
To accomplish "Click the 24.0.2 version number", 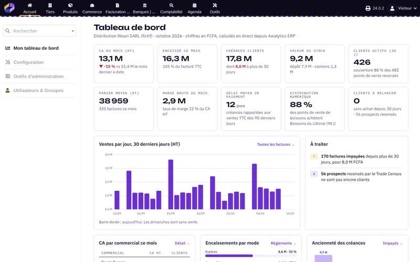I will [x=378, y=8].
